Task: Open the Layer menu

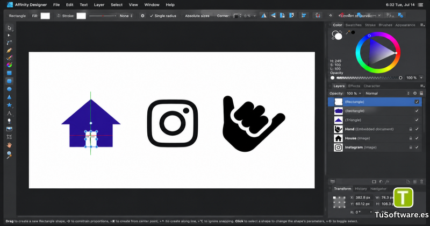Action: [99, 5]
